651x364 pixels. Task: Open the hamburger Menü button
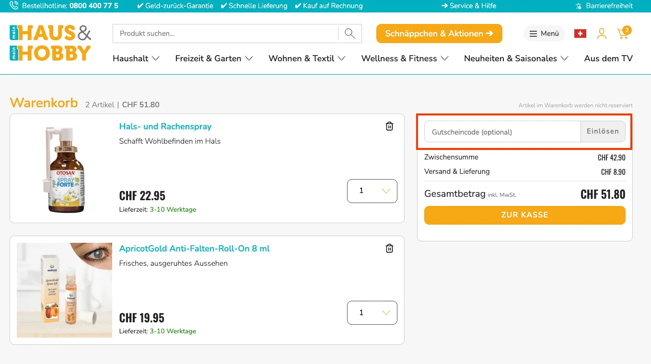[544, 34]
